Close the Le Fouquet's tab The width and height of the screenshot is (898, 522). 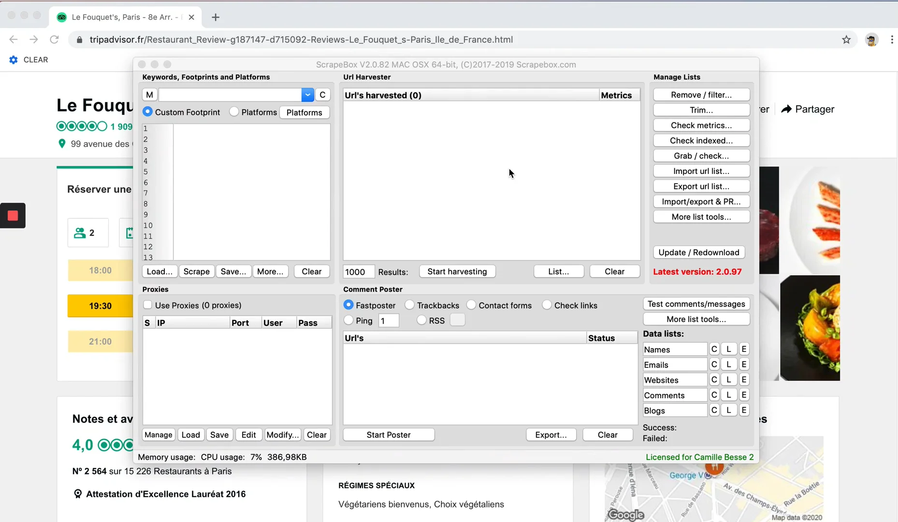(191, 17)
